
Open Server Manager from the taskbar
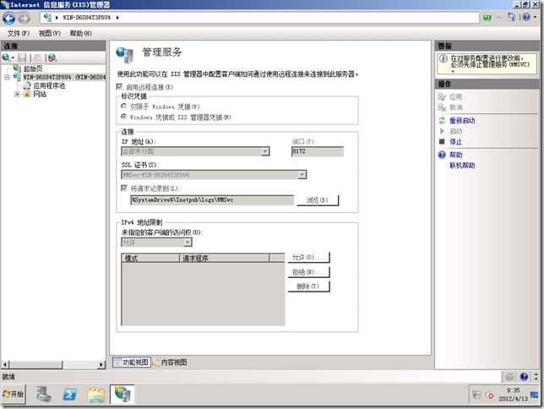pos(44,395)
